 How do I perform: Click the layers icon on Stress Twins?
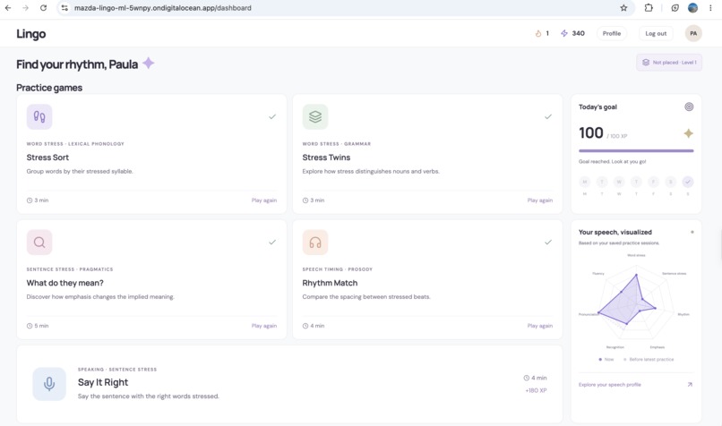click(315, 117)
